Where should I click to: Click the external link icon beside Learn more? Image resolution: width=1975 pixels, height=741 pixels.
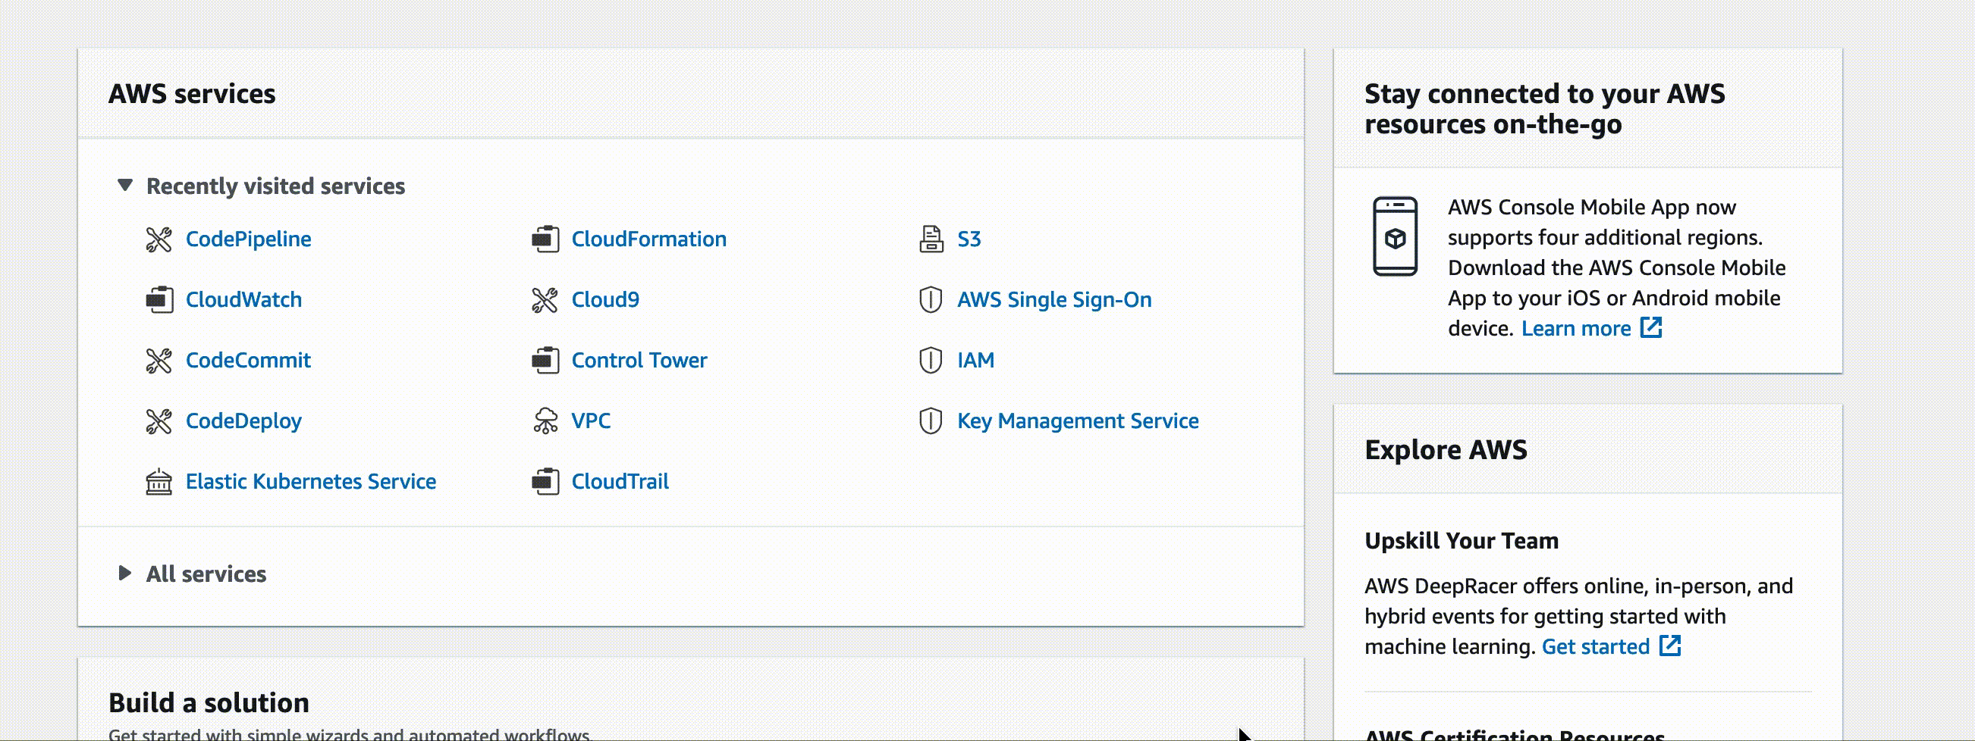1650,328
